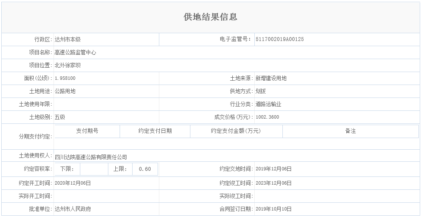Click the heading 供地结果信息
This screenshot has height=217, width=421.
coord(211,17)
